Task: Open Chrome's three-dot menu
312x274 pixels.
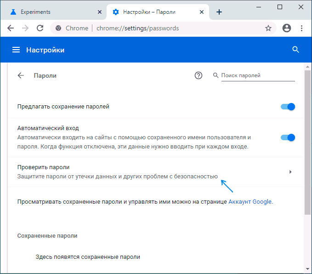Action: pos(301,29)
